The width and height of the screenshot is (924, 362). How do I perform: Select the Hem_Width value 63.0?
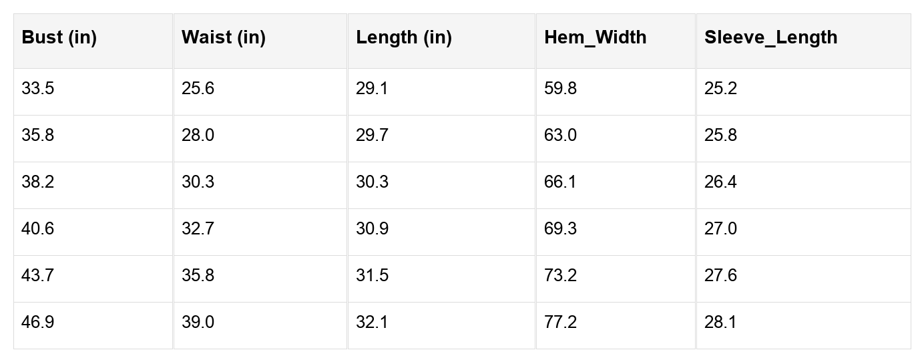pyautogui.click(x=561, y=136)
